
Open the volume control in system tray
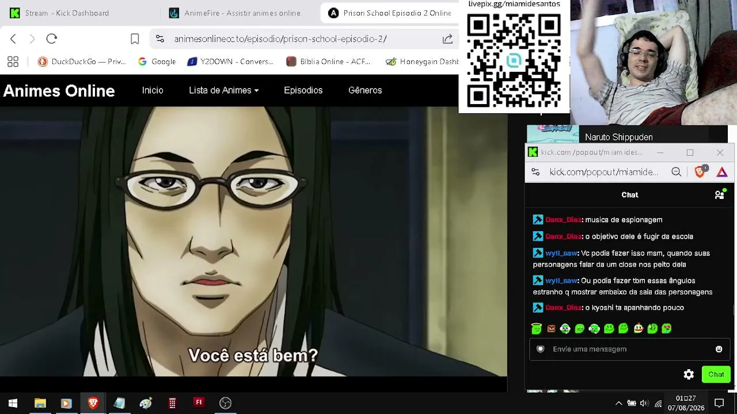(644, 403)
